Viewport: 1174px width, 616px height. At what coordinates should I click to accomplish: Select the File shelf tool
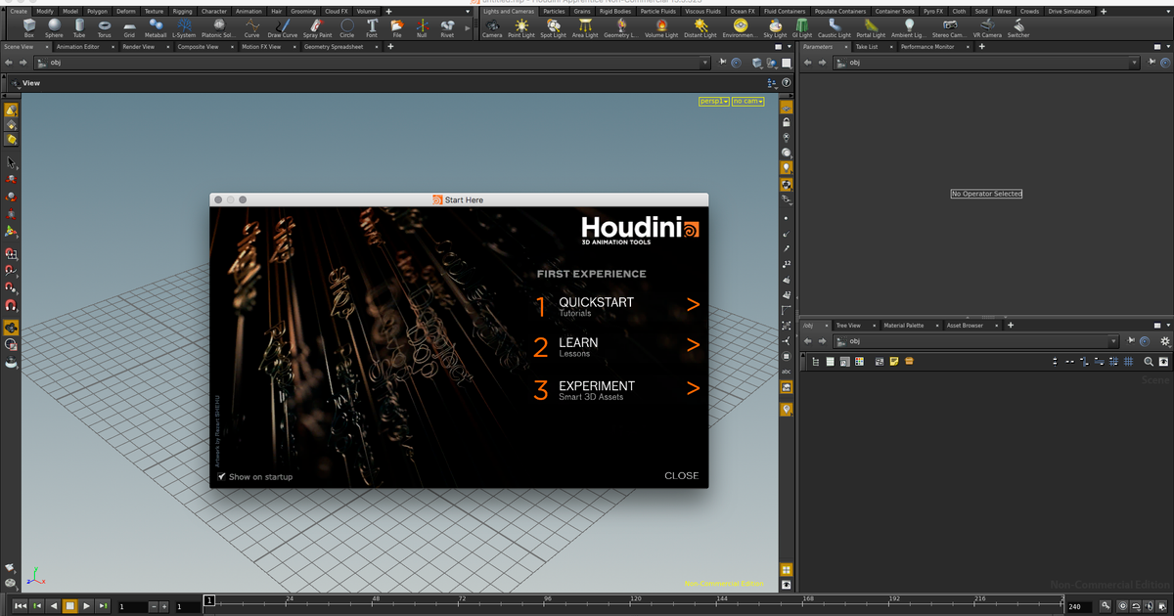397,27
